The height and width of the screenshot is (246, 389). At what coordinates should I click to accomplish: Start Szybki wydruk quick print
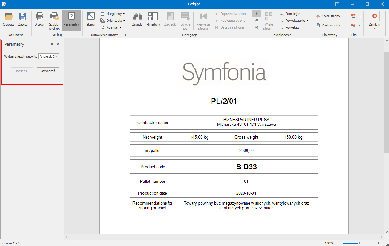pos(54,20)
